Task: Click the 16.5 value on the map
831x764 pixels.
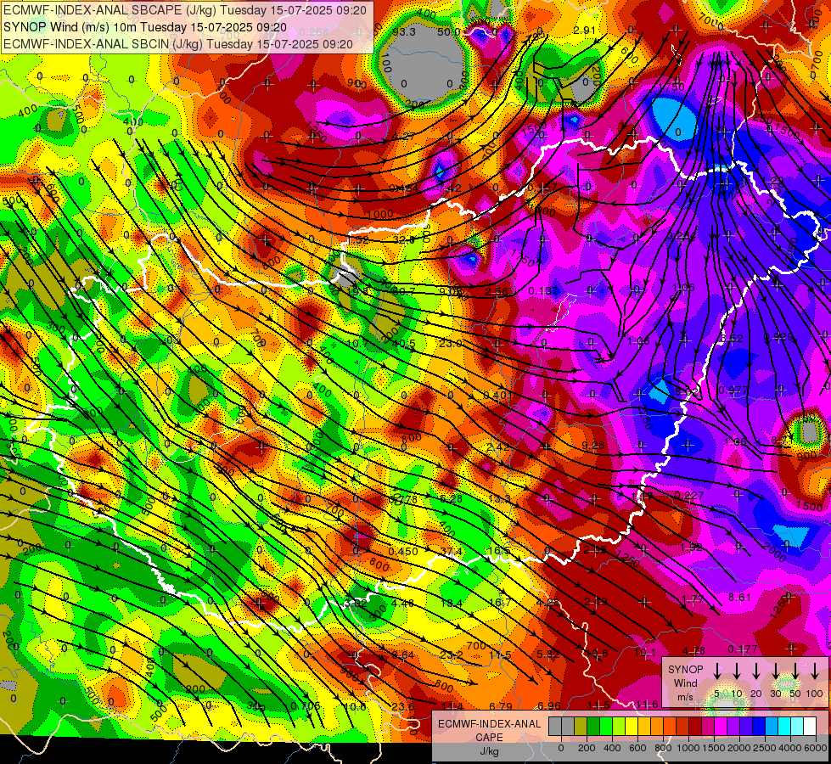Action: pyautogui.click(x=499, y=551)
